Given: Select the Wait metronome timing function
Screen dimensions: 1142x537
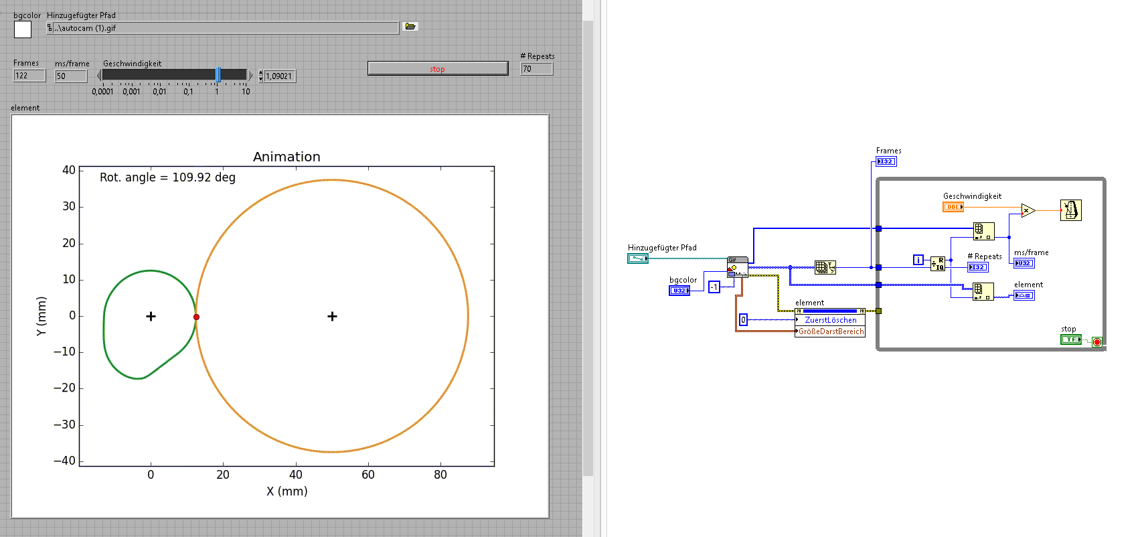Looking at the screenshot, I should (x=1070, y=210).
